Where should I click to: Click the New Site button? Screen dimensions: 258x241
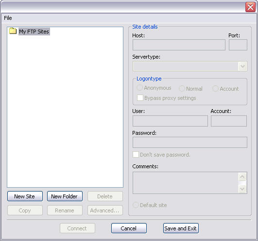click(x=25, y=196)
